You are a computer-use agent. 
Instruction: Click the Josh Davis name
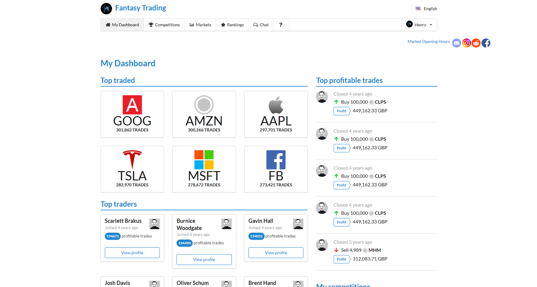(x=117, y=283)
